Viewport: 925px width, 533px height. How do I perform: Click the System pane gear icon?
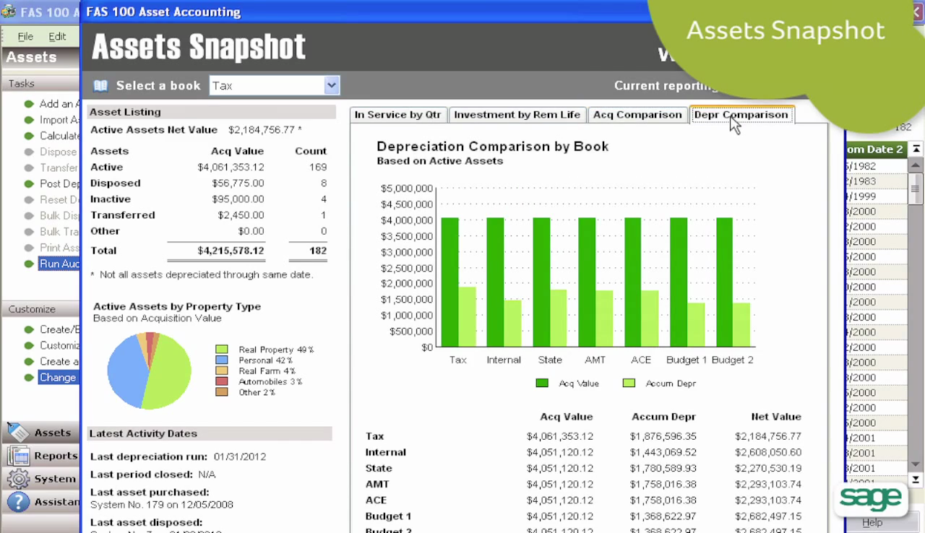[x=19, y=479]
